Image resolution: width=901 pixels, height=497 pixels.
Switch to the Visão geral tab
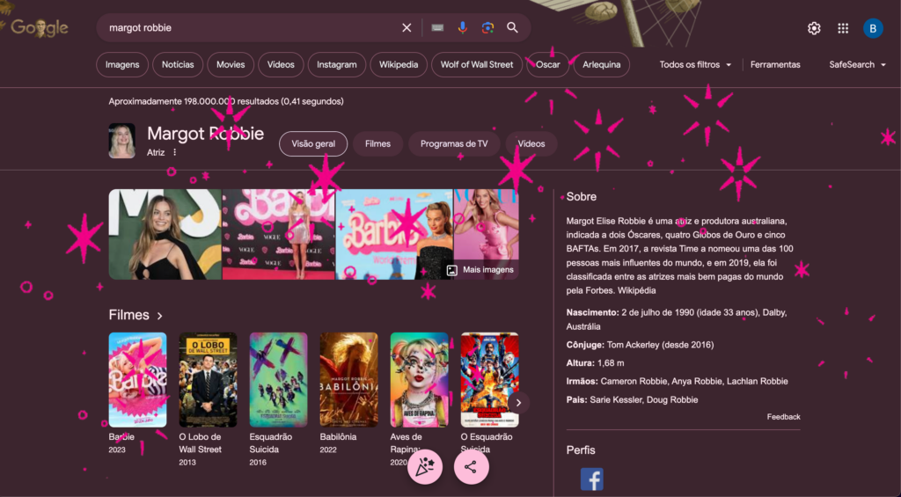(313, 143)
